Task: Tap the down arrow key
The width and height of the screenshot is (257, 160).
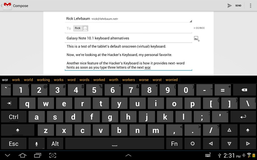Action: tap(229, 144)
